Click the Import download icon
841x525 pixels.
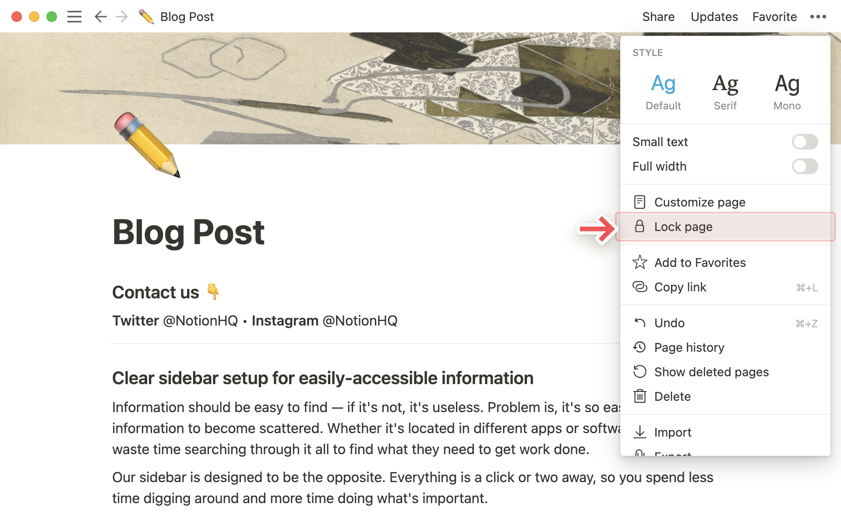tap(640, 431)
